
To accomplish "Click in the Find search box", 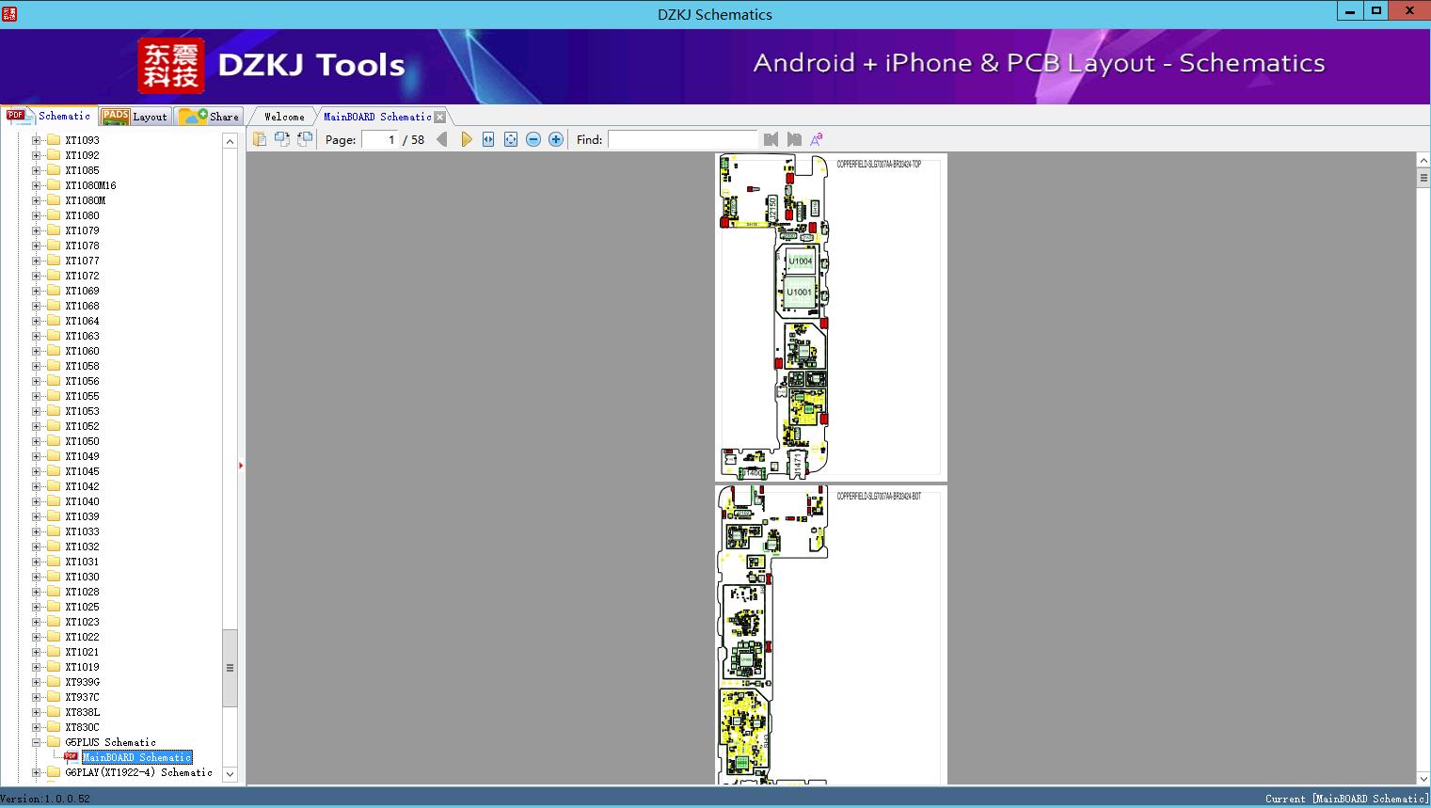I will point(682,139).
